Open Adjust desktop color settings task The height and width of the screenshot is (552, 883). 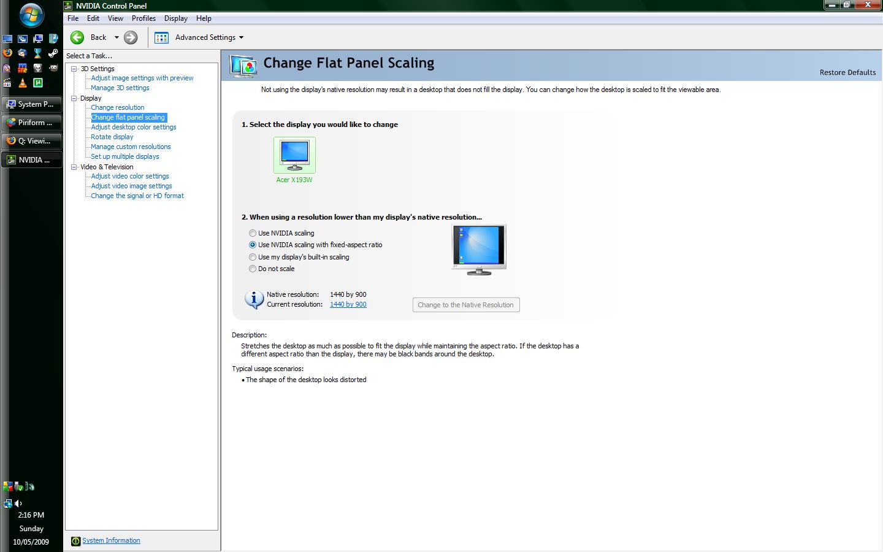pyautogui.click(x=134, y=127)
